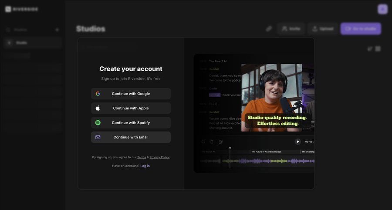Click the podcast host video thumbnail
The image size is (392, 210).
271,98
